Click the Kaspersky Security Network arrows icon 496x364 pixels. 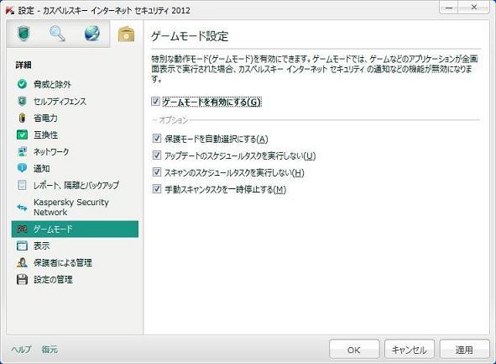click(x=22, y=207)
